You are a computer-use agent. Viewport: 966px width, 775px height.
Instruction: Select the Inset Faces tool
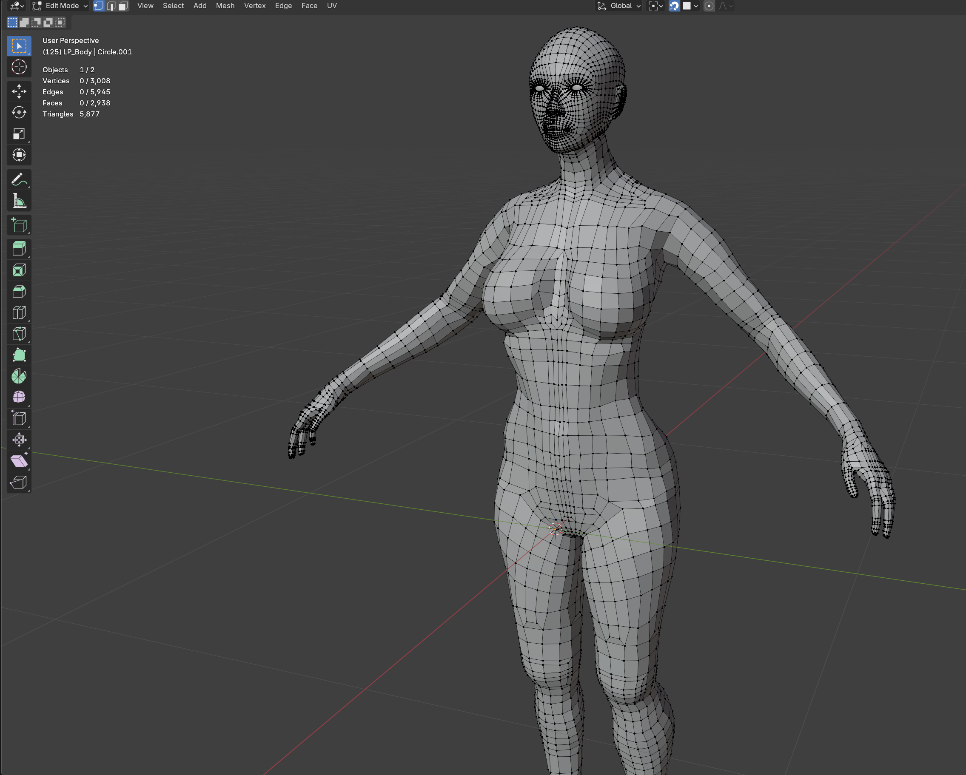19,270
